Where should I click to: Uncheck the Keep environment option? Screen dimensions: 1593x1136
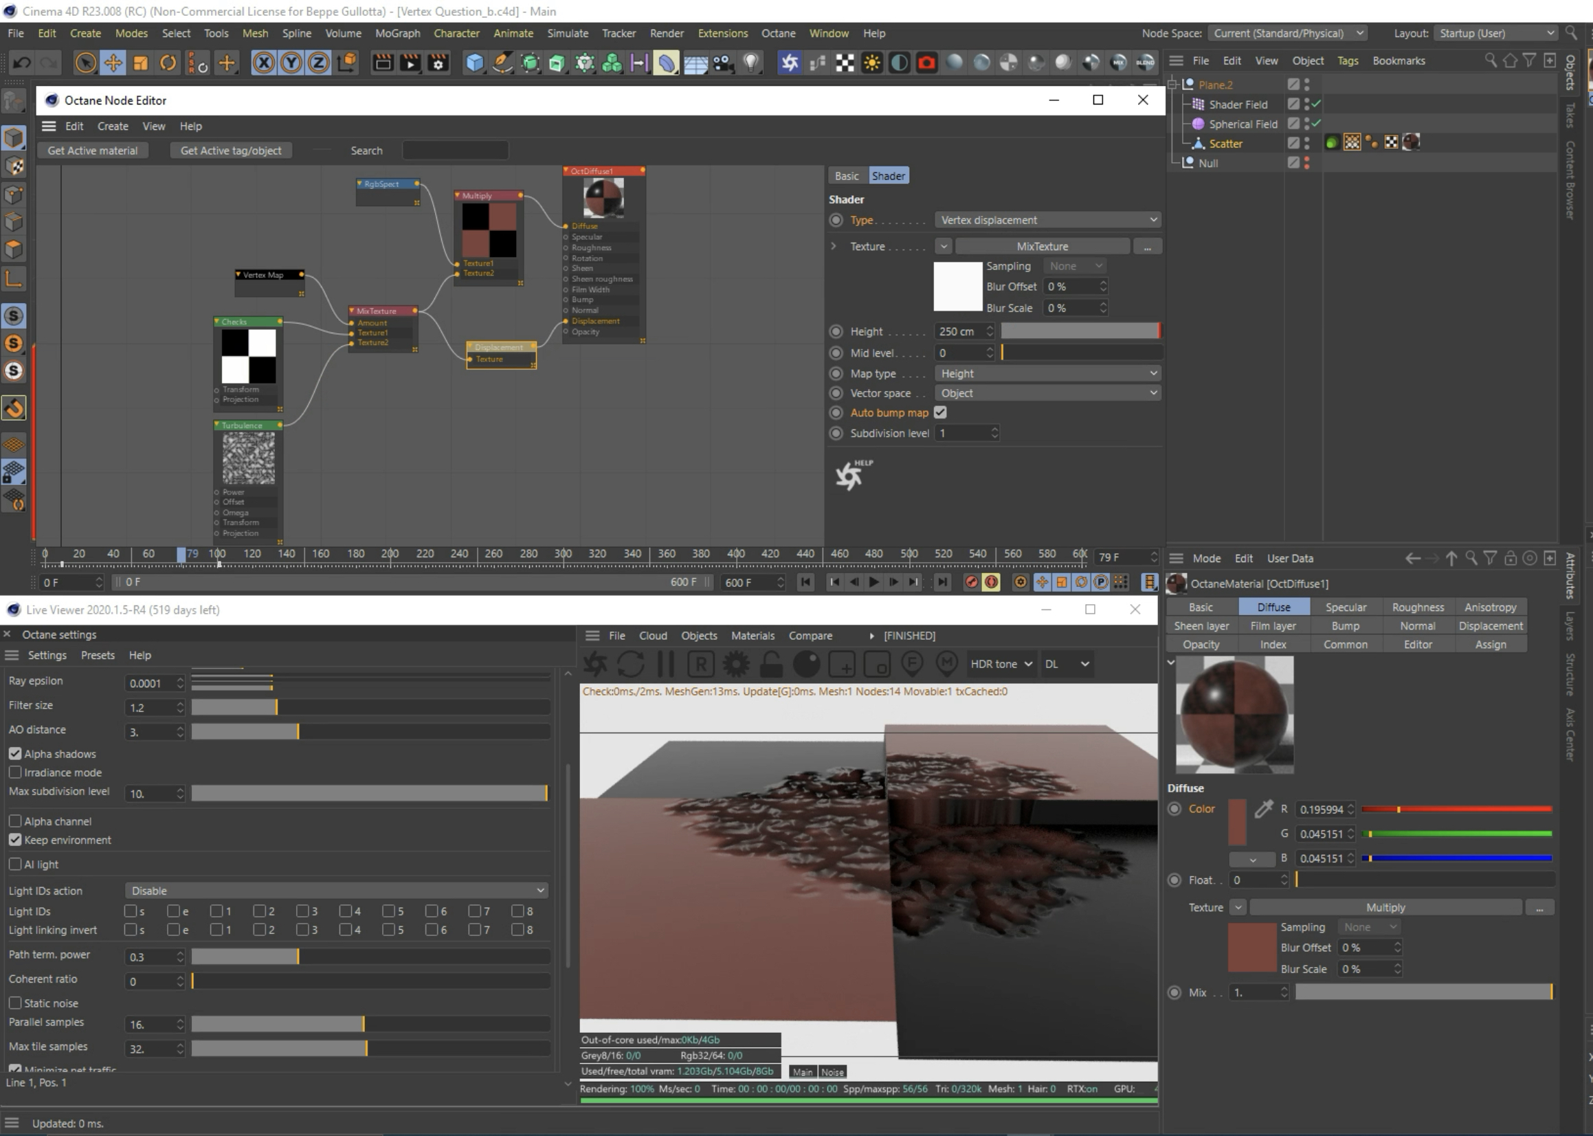click(14, 840)
